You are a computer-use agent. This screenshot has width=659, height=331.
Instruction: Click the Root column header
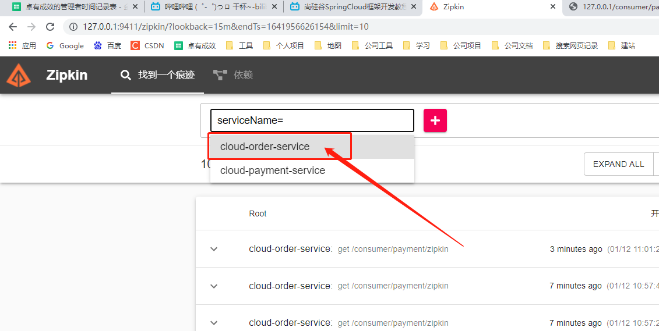click(x=258, y=213)
